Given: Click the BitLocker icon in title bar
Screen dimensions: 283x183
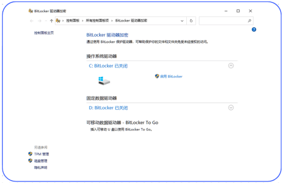Looking at the screenshot, I should (x=31, y=11).
